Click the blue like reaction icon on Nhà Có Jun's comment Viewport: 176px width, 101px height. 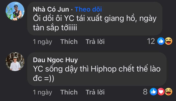(x=161, y=41)
